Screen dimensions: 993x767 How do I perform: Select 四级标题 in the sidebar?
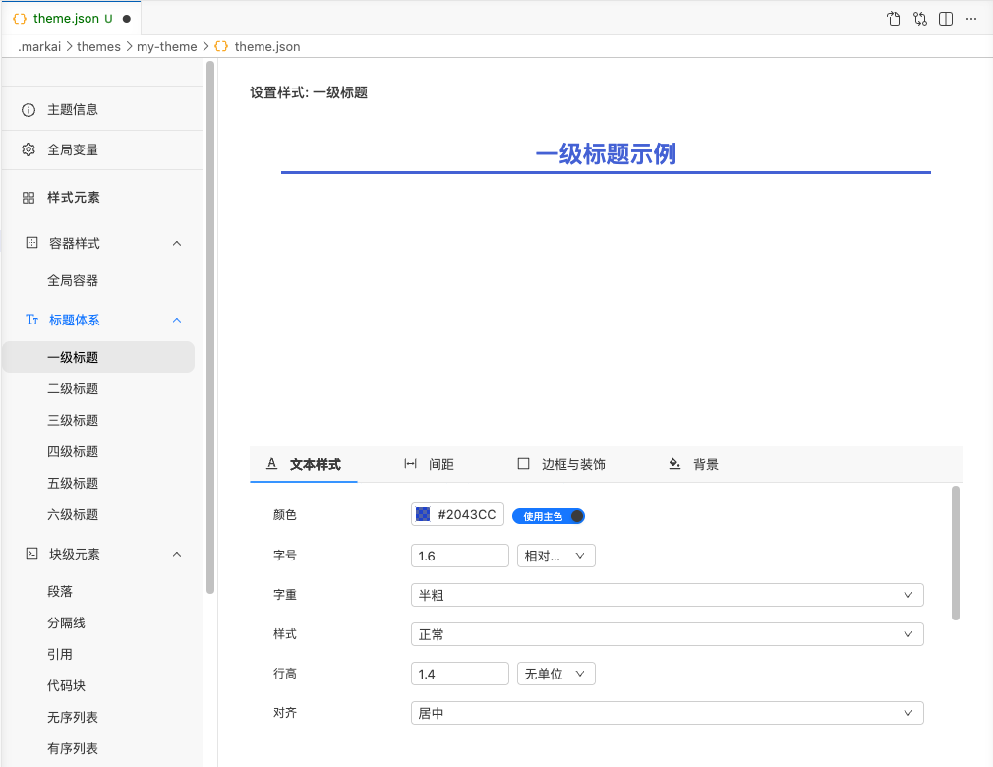[98, 452]
